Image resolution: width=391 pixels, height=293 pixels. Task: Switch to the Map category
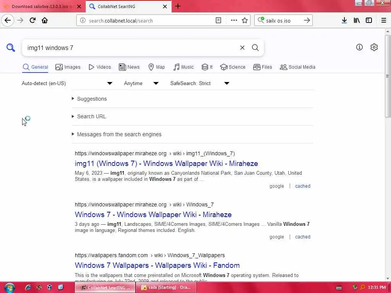pos(157,67)
